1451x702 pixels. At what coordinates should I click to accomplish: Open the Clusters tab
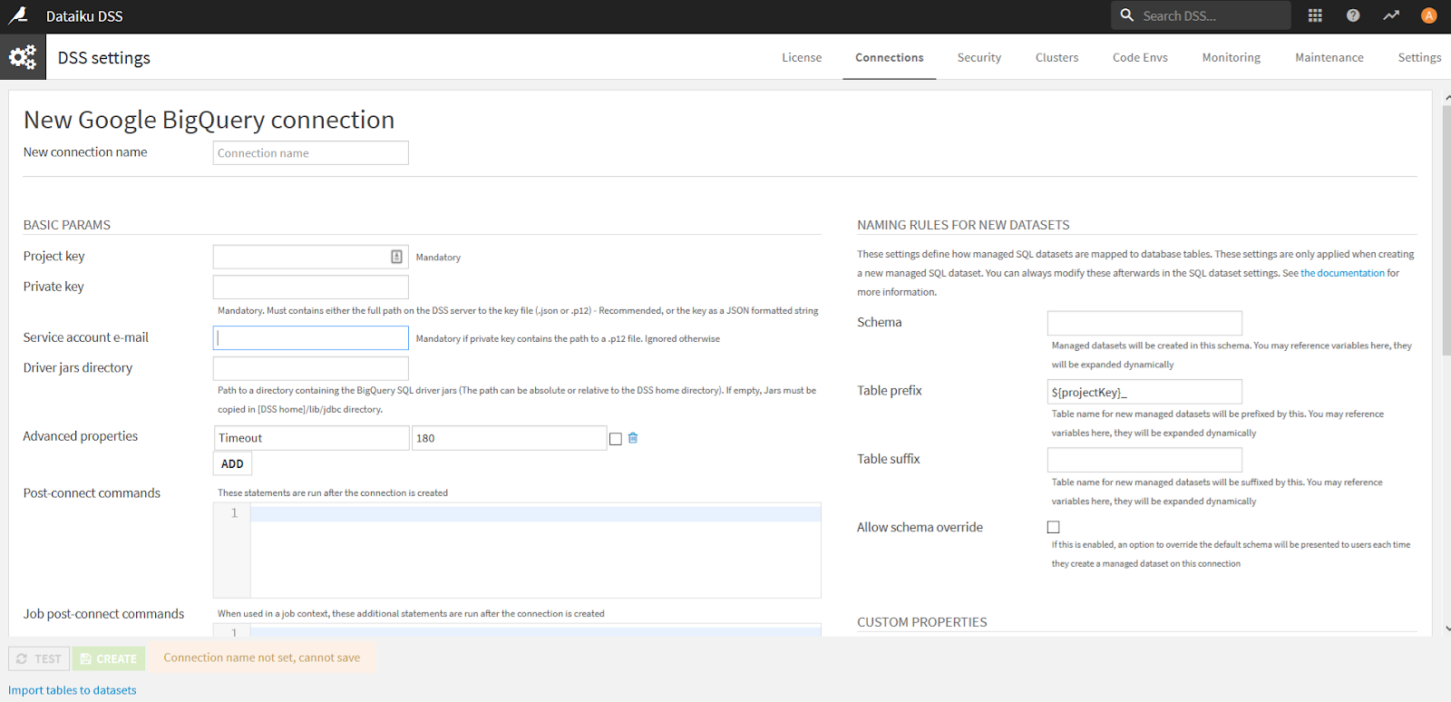[x=1057, y=57]
